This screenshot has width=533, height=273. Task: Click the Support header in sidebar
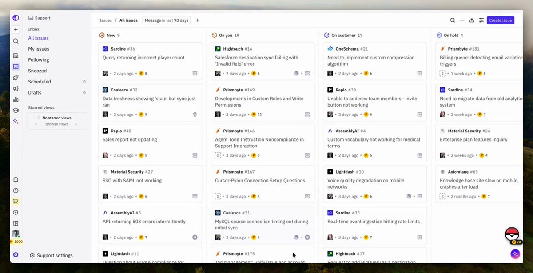point(40,18)
